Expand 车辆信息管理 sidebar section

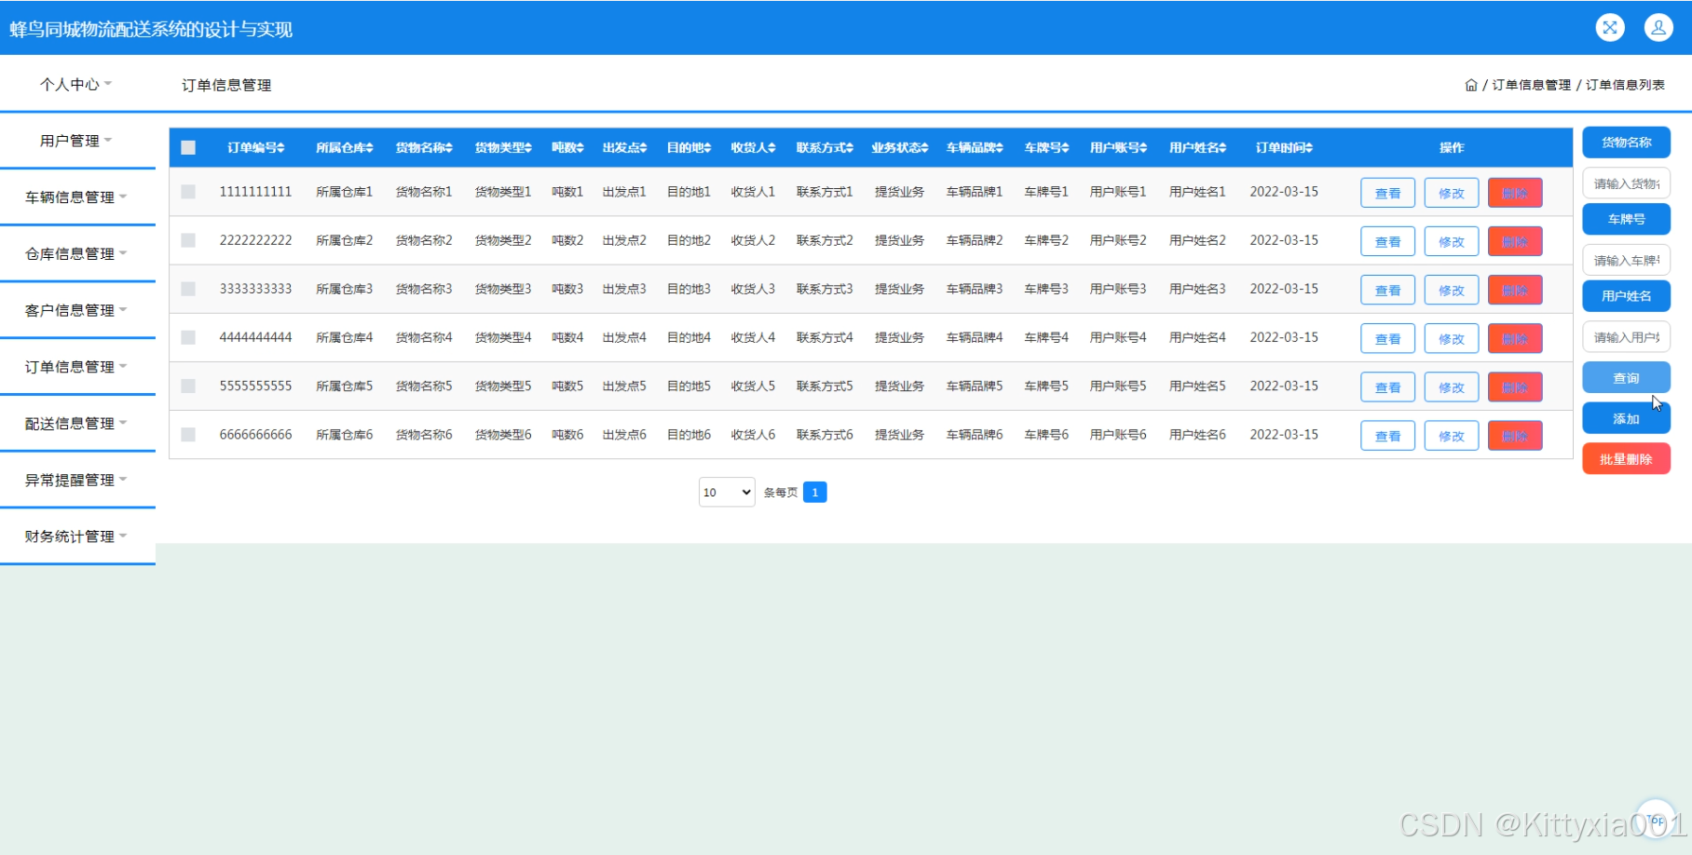[x=76, y=197]
